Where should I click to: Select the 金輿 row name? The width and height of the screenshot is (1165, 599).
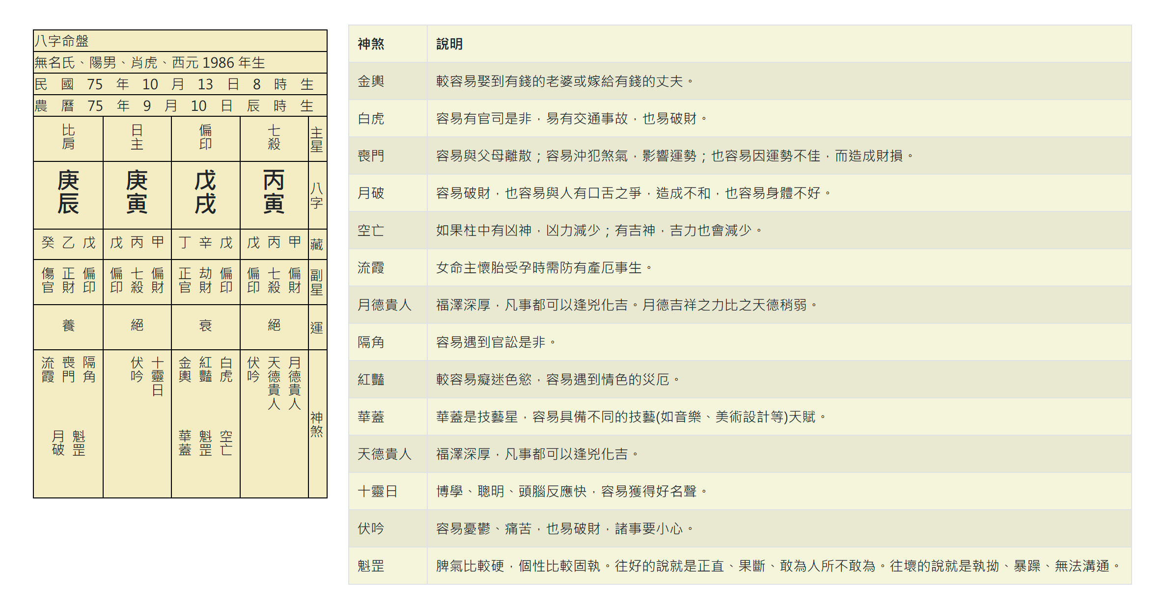tap(371, 81)
